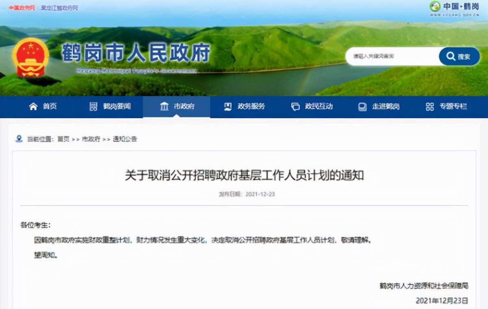488x309 pixels.
Task: Click the notice title 关于取消公开招聘政府基层工作人员计划的通知
Action: [x=244, y=175]
